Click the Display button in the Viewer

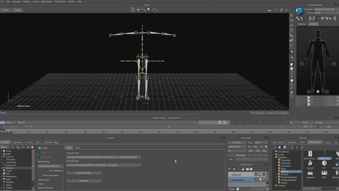coord(17,10)
